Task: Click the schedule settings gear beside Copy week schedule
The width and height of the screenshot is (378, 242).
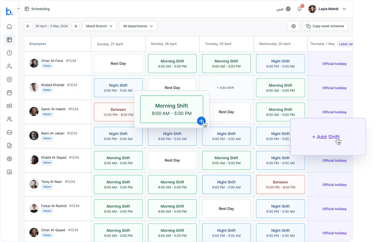Action: 293,26
